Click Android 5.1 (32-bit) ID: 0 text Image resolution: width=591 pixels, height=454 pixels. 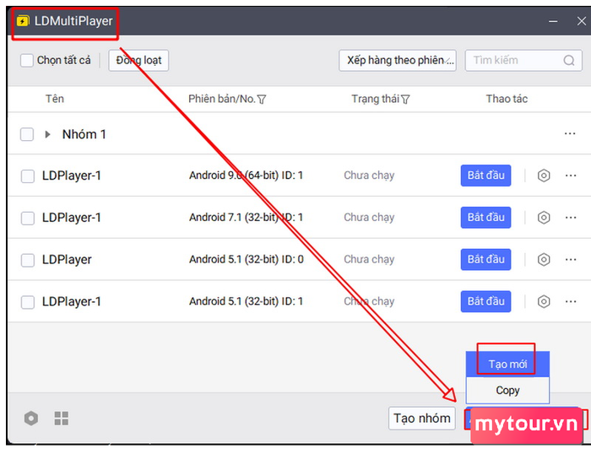click(x=247, y=259)
